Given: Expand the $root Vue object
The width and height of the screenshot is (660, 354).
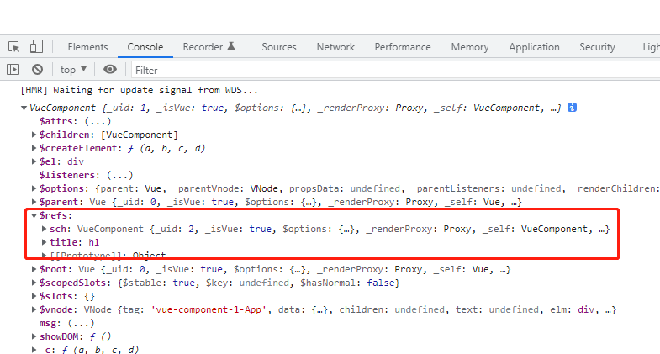Looking at the screenshot, I should coord(34,269).
